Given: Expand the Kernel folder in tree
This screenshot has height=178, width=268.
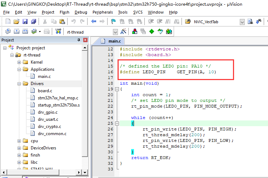Looking at the screenshot, I should tap(19, 62).
